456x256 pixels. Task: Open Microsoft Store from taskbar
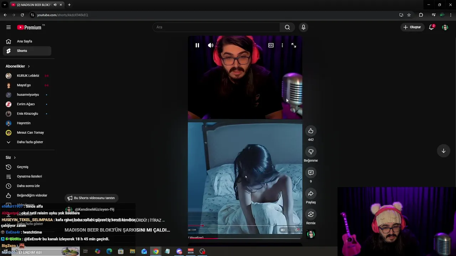pos(121,251)
